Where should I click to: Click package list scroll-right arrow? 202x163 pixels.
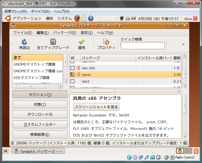[x=179, y=91]
